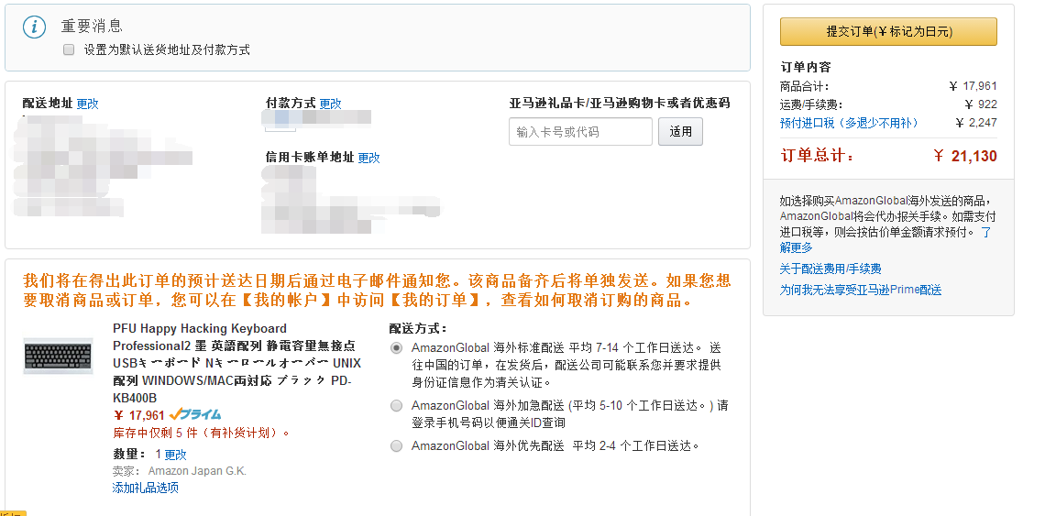Change the credit card billing address
This screenshot has height=516, width=1056.
pos(369,157)
